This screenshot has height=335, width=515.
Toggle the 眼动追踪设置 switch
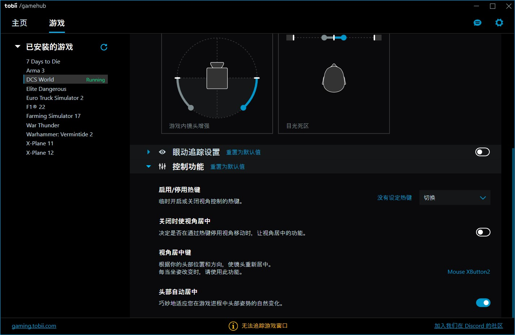point(483,152)
